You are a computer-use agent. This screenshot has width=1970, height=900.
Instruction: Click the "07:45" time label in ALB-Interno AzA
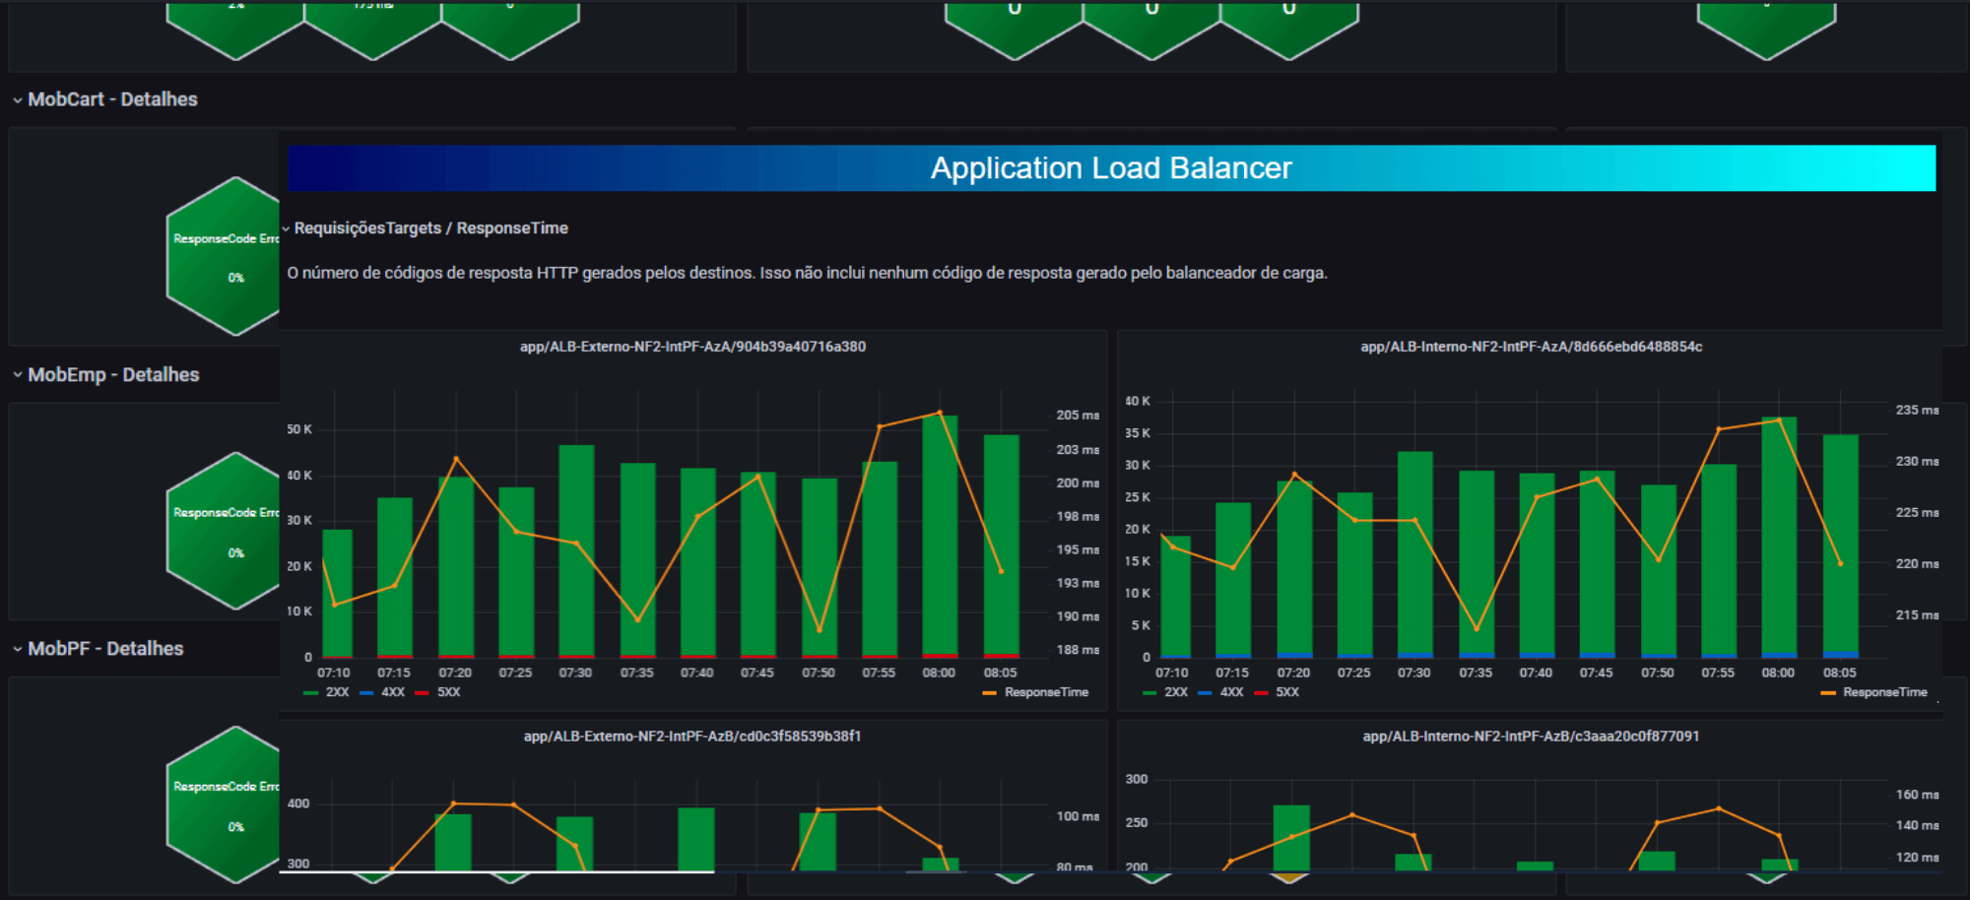point(1597,673)
